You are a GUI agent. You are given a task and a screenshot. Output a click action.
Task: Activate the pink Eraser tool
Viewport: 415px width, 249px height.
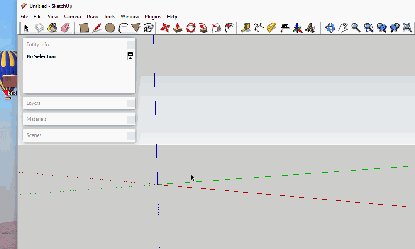(x=65, y=28)
